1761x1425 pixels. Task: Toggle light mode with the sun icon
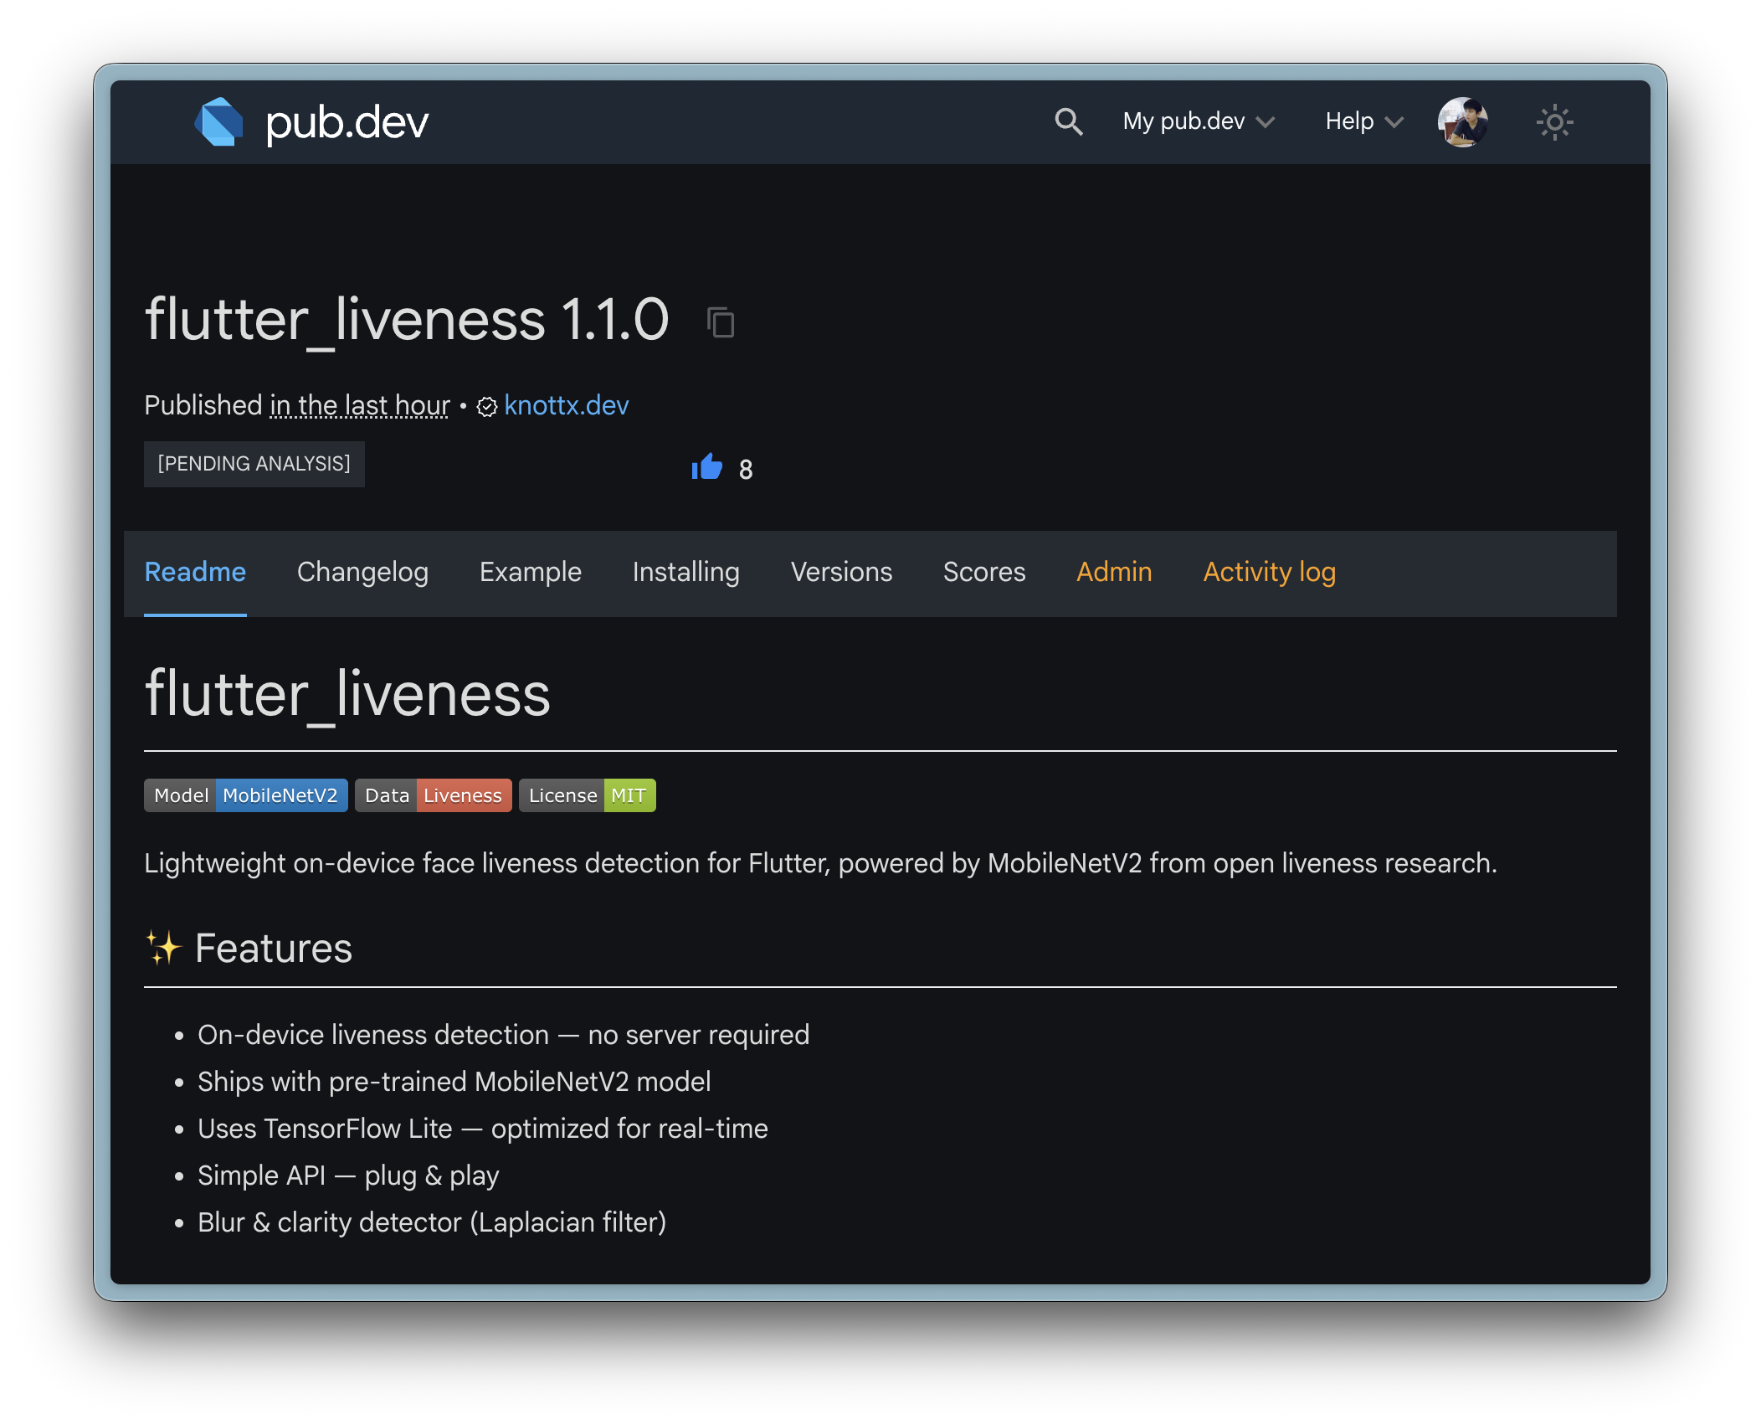(x=1554, y=122)
